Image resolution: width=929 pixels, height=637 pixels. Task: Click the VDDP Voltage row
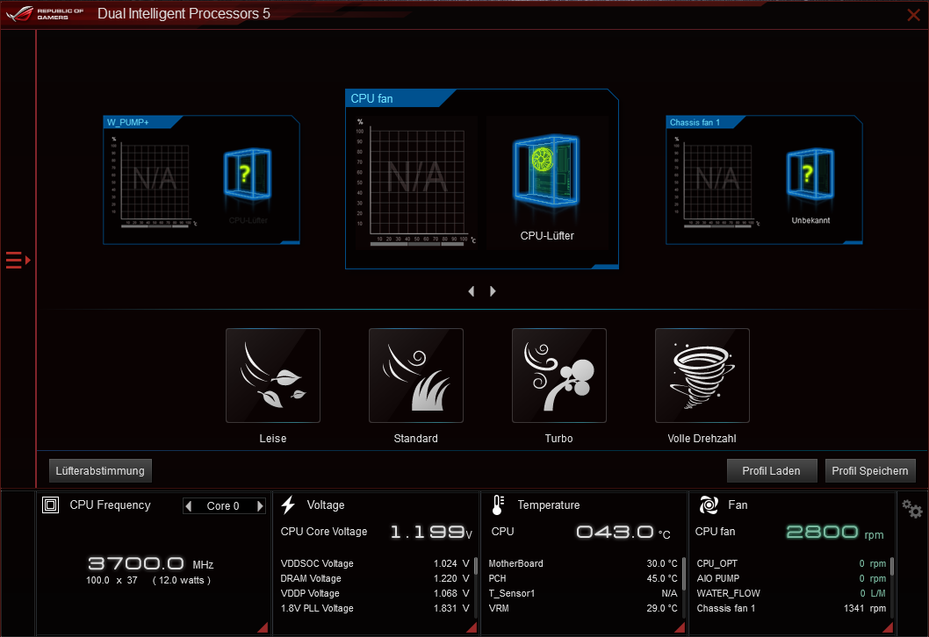tap(374, 593)
